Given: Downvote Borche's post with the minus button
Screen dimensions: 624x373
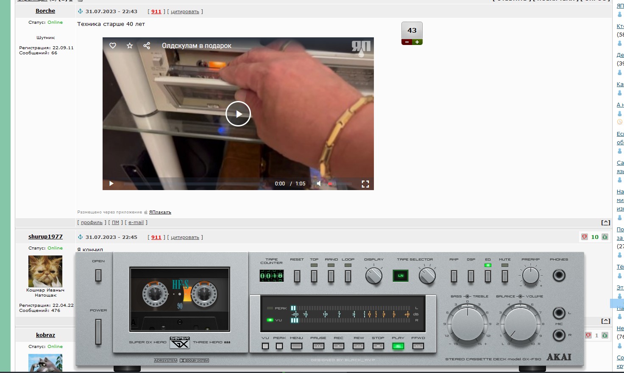Looking at the screenshot, I should click(407, 42).
